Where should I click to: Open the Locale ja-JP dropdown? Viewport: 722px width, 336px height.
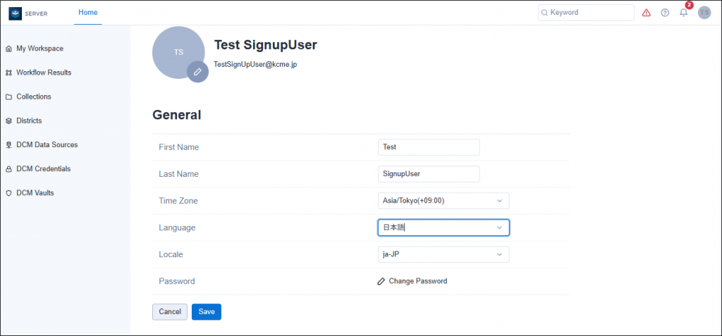click(x=443, y=254)
